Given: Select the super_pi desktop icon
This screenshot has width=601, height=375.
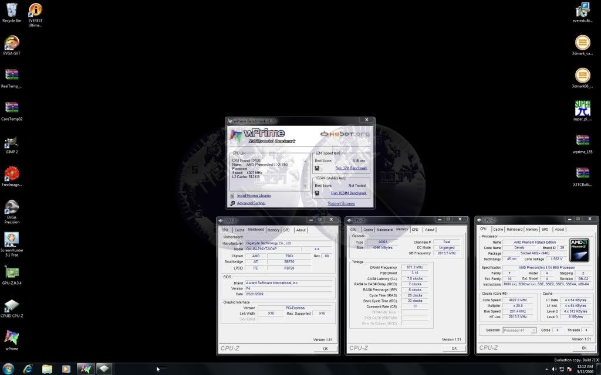Looking at the screenshot, I should pos(582,108).
